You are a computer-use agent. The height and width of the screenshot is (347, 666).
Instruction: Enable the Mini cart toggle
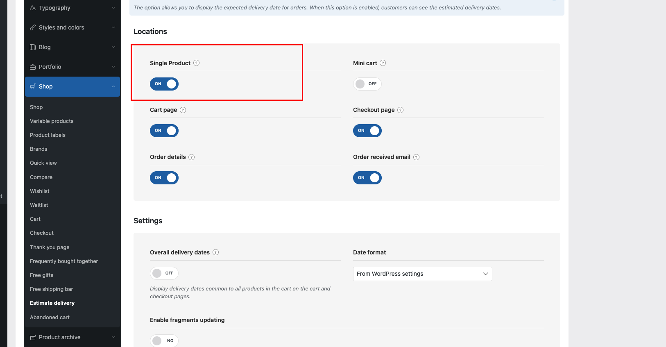367,84
